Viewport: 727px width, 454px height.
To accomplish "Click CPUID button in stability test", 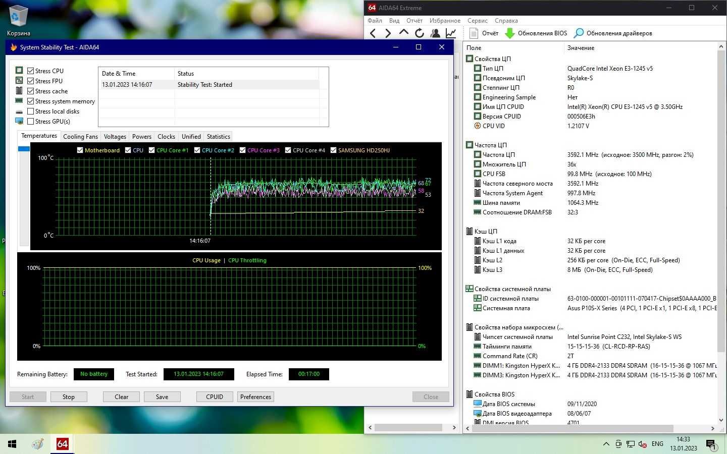I will point(215,397).
